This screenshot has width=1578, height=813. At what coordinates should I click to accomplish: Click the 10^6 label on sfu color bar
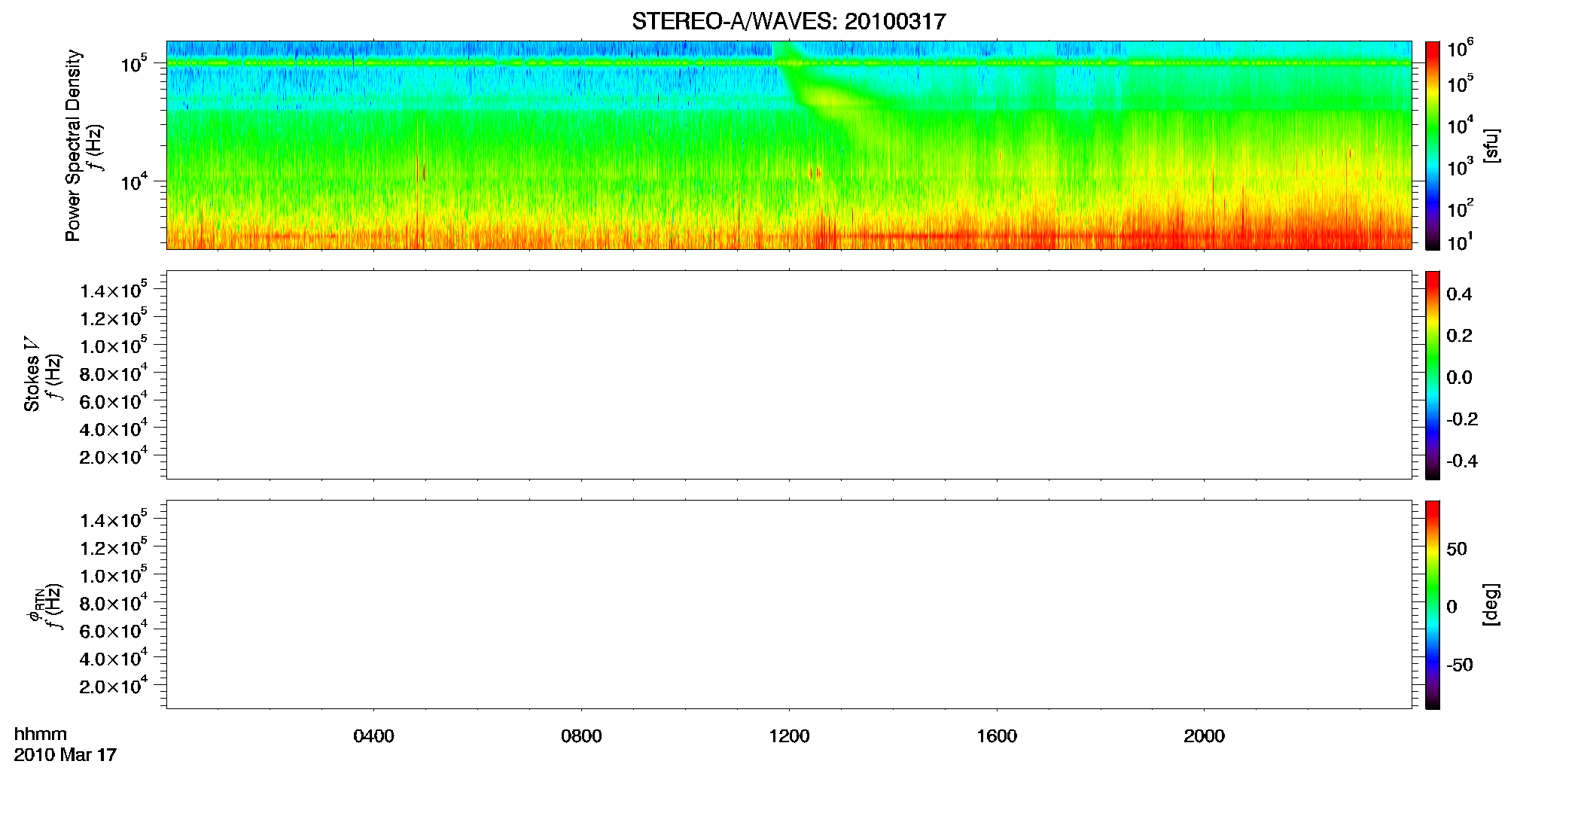point(1461,49)
